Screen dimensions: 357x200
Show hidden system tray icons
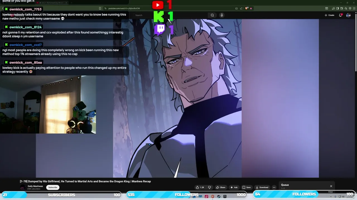tap(331, 197)
